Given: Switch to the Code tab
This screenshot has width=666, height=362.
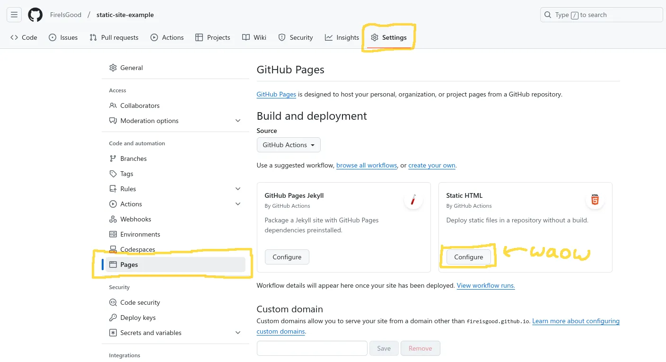Looking at the screenshot, I should pyautogui.click(x=24, y=37).
